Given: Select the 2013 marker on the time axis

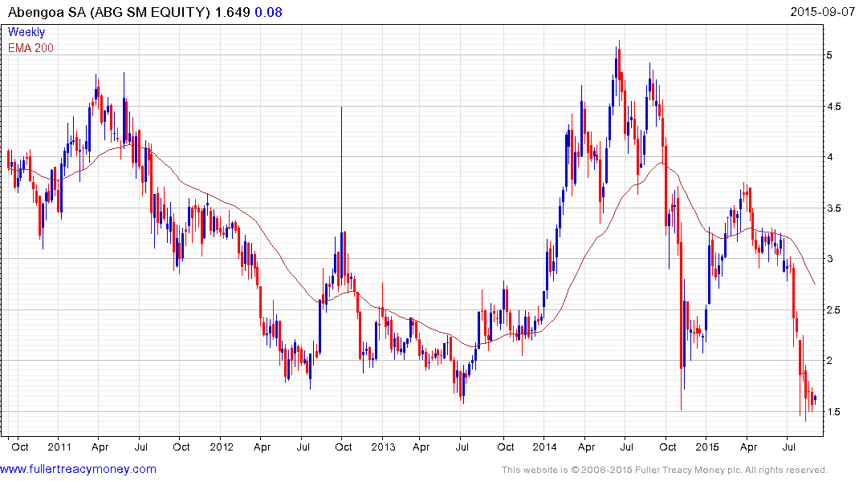Looking at the screenshot, I should tap(381, 447).
